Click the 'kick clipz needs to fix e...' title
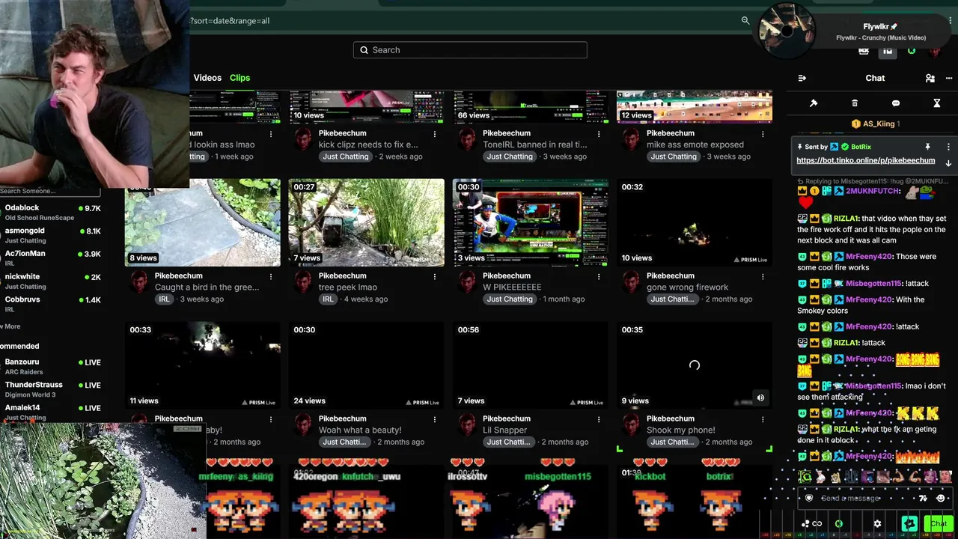 (368, 144)
